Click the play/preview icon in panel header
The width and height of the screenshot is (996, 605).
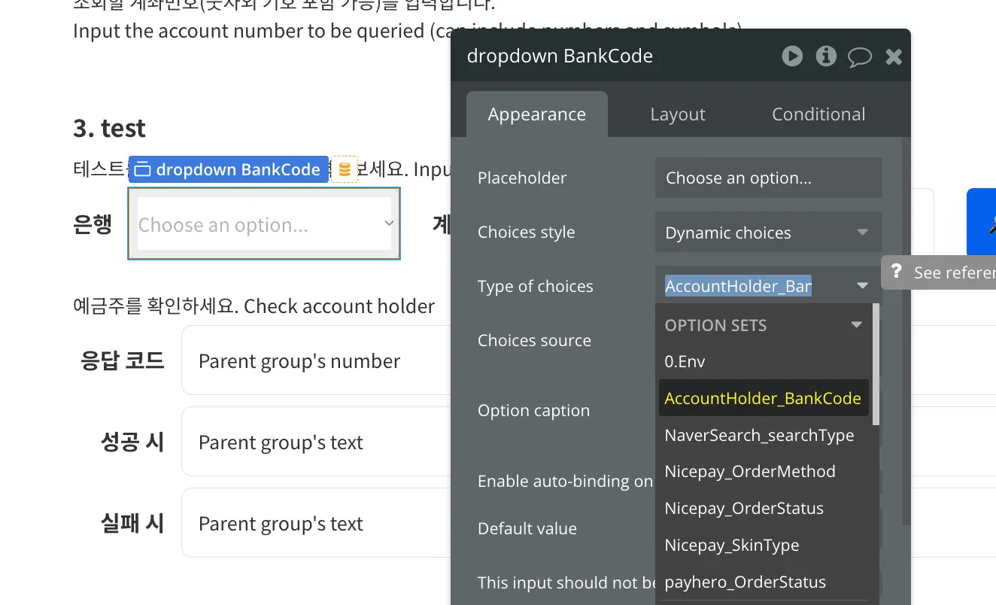click(792, 56)
